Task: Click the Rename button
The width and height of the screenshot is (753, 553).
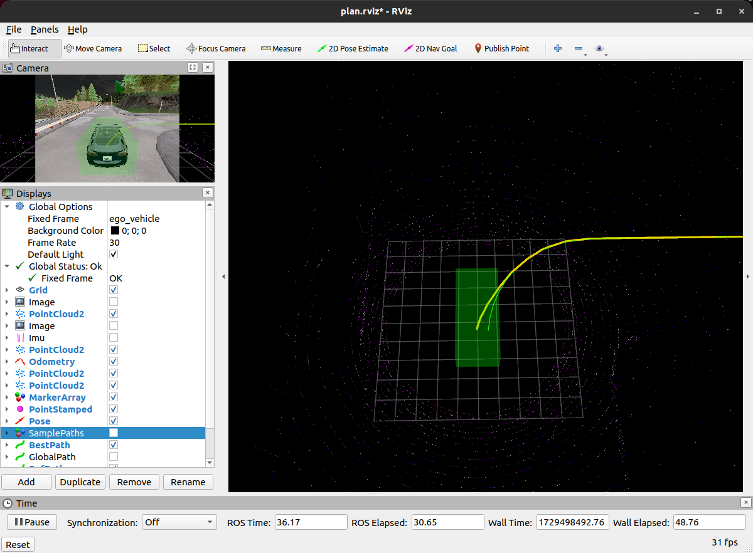Action: (x=188, y=482)
